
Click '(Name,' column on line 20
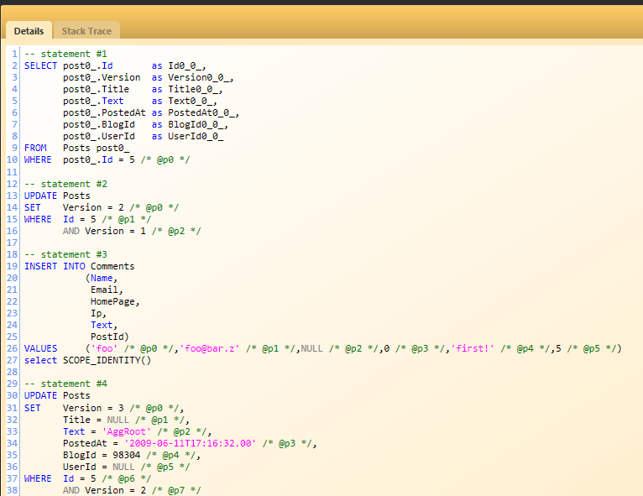pyautogui.click(x=102, y=279)
